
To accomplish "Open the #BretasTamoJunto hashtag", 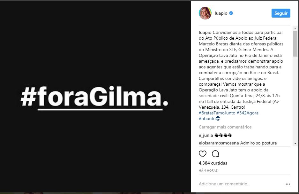I will [x=217, y=113].
